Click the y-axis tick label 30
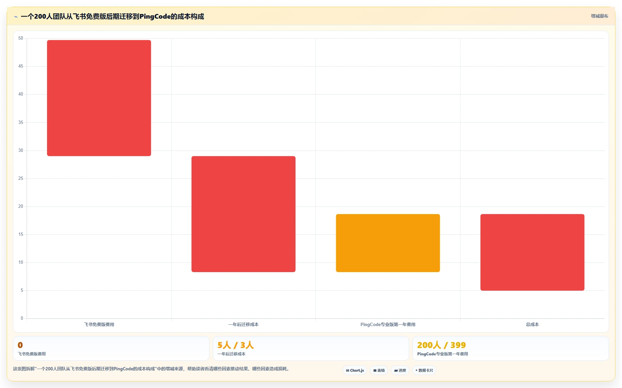The height and width of the screenshot is (388, 622). [21, 151]
